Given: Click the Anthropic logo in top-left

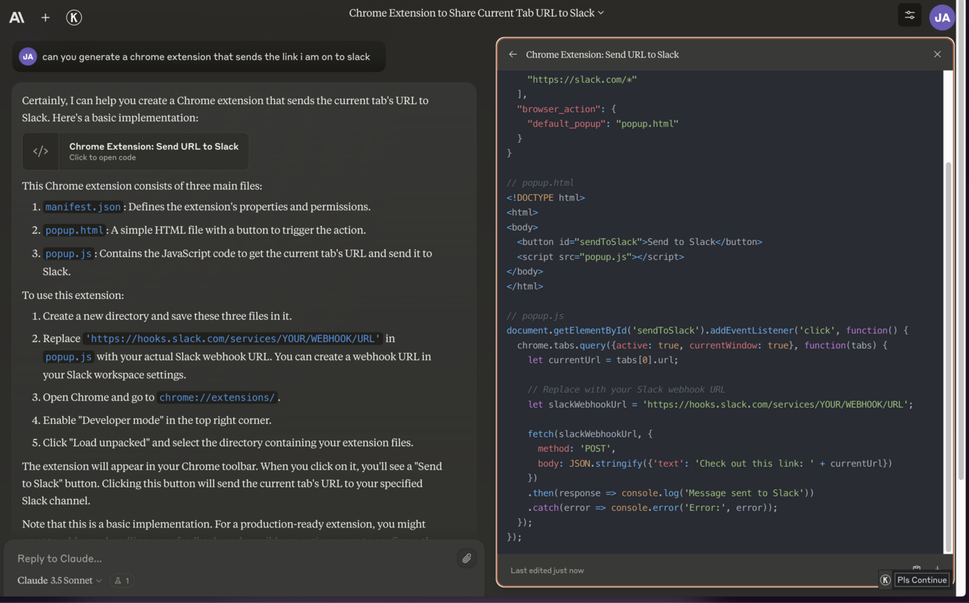Looking at the screenshot, I should tap(16, 17).
